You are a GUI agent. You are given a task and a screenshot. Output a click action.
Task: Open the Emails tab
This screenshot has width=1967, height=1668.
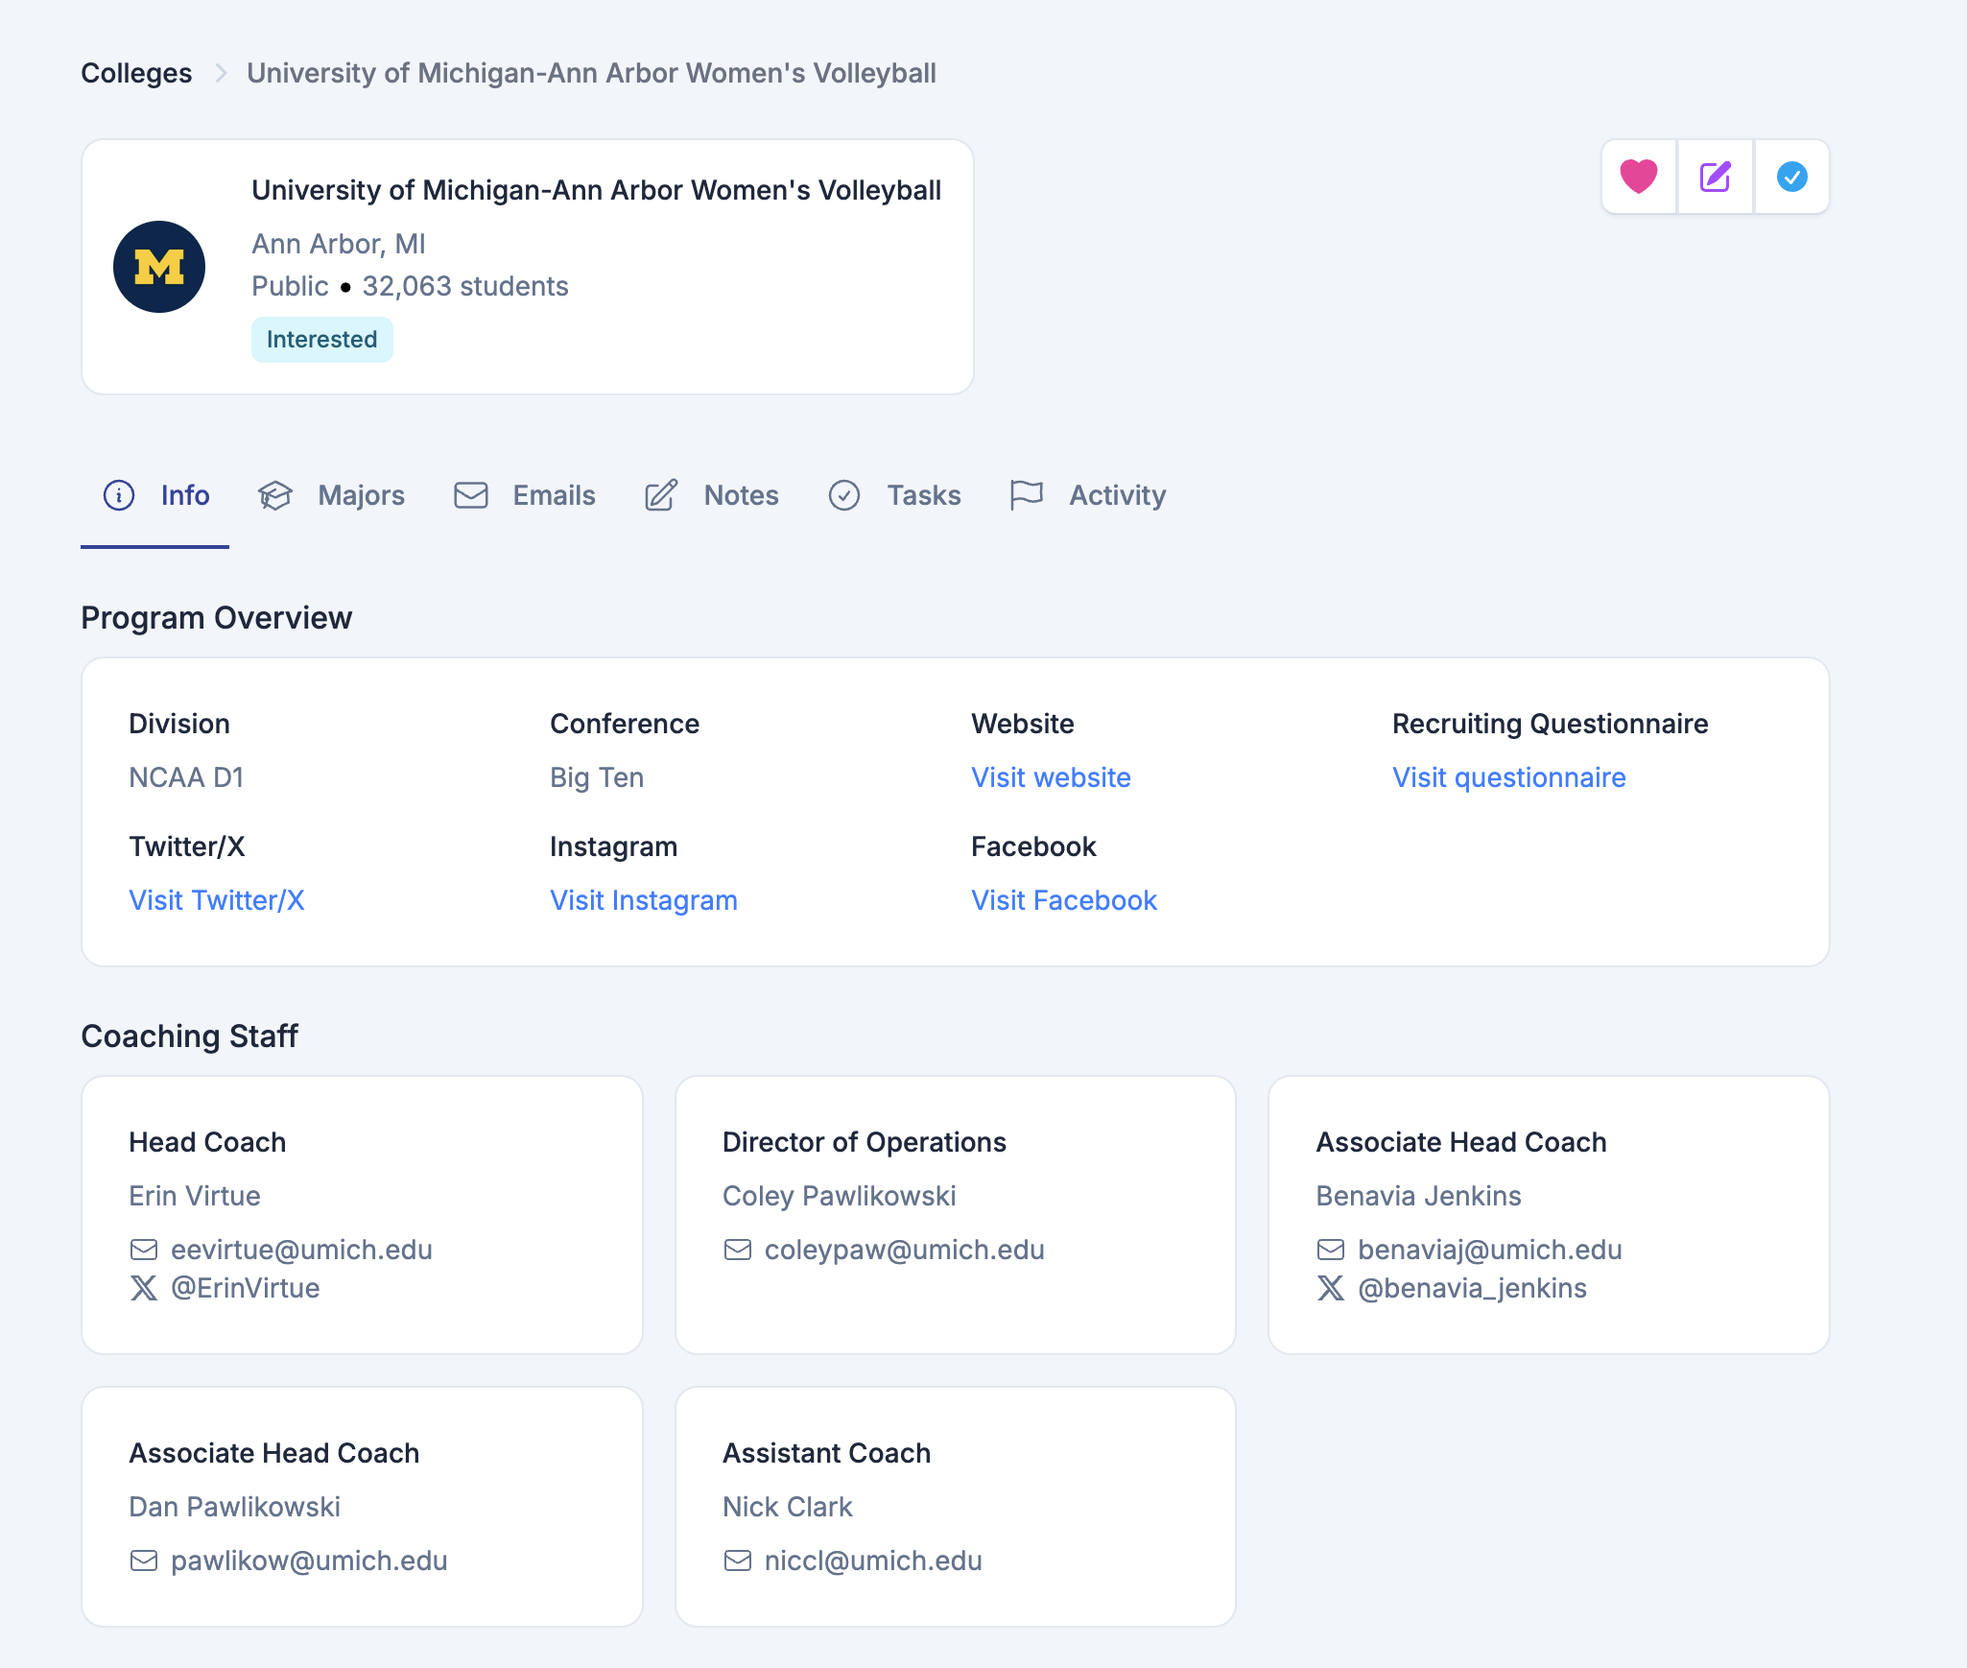[x=524, y=495]
